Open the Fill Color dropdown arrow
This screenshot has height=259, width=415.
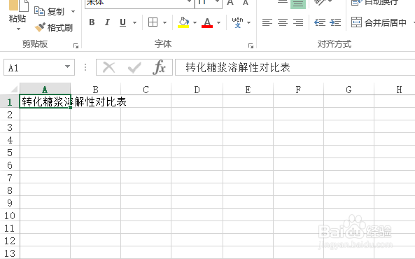(x=195, y=23)
